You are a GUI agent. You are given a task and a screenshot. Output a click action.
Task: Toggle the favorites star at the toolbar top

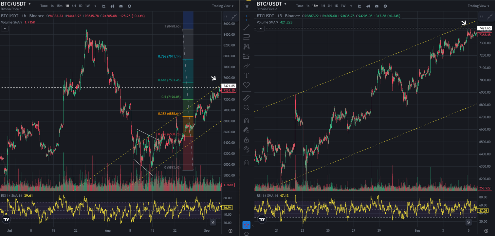[247, 6]
